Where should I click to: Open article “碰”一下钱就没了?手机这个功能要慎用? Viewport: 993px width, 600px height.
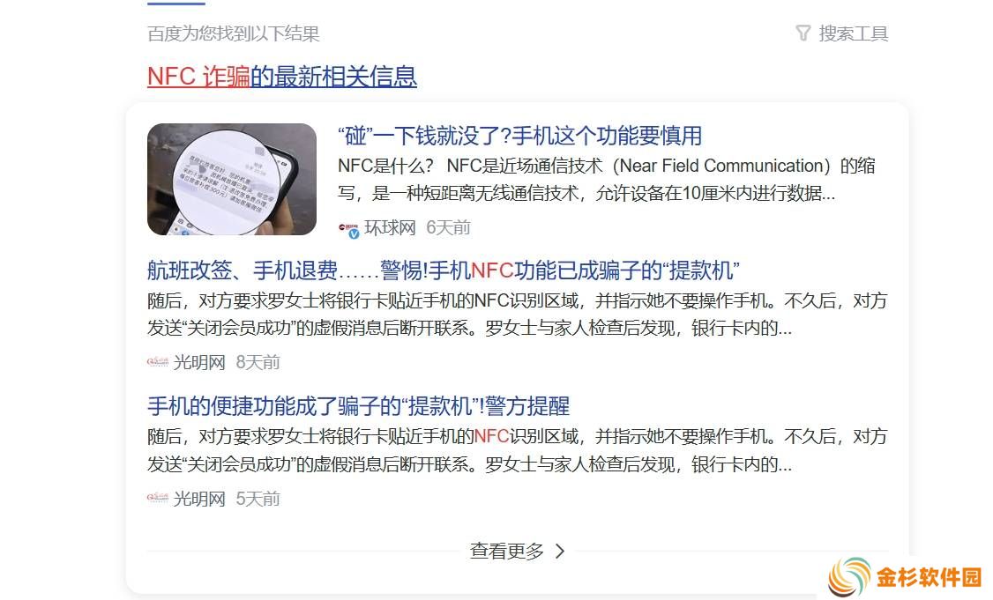[520, 136]
